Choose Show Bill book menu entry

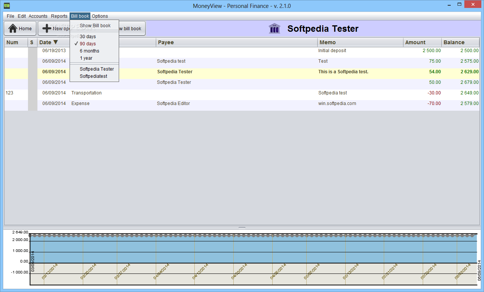click(95, 26)
